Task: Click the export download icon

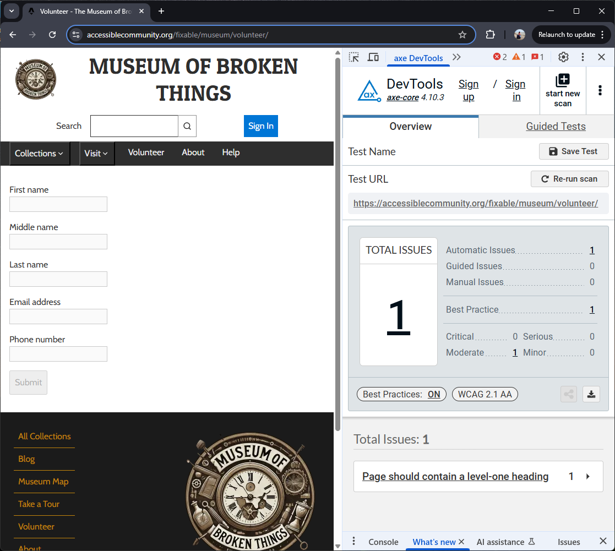Action: (x=591, y=394)
